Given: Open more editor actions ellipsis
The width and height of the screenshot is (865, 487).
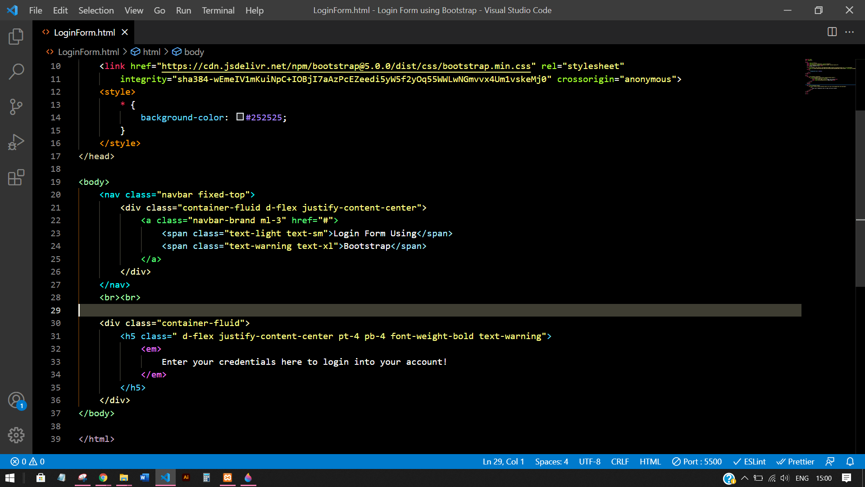Looking at the screenshot, I should pyautogui.click(x=849, y=32).
